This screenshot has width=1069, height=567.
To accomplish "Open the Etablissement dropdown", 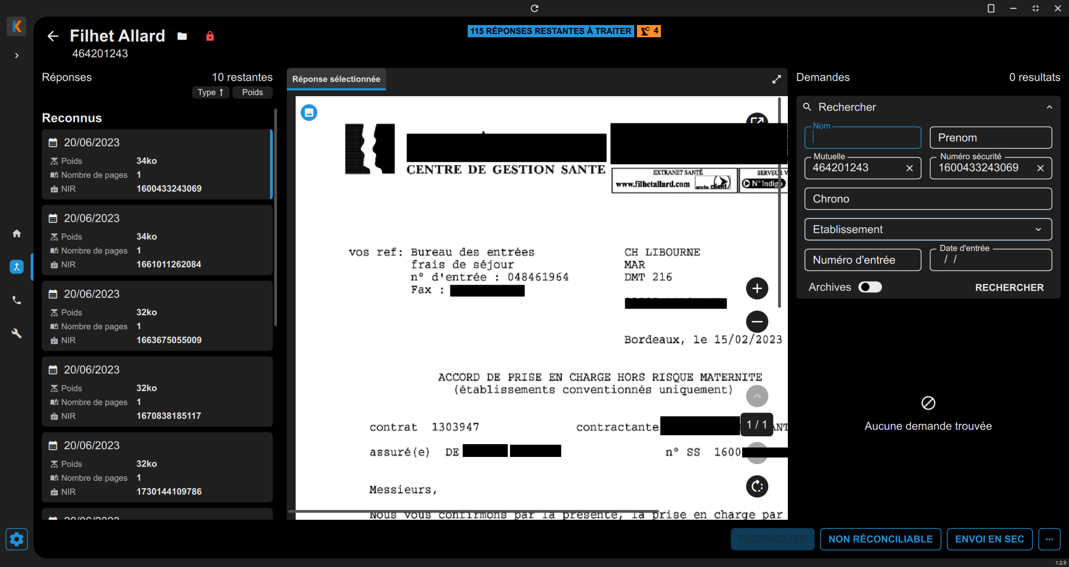I will 928,230.
